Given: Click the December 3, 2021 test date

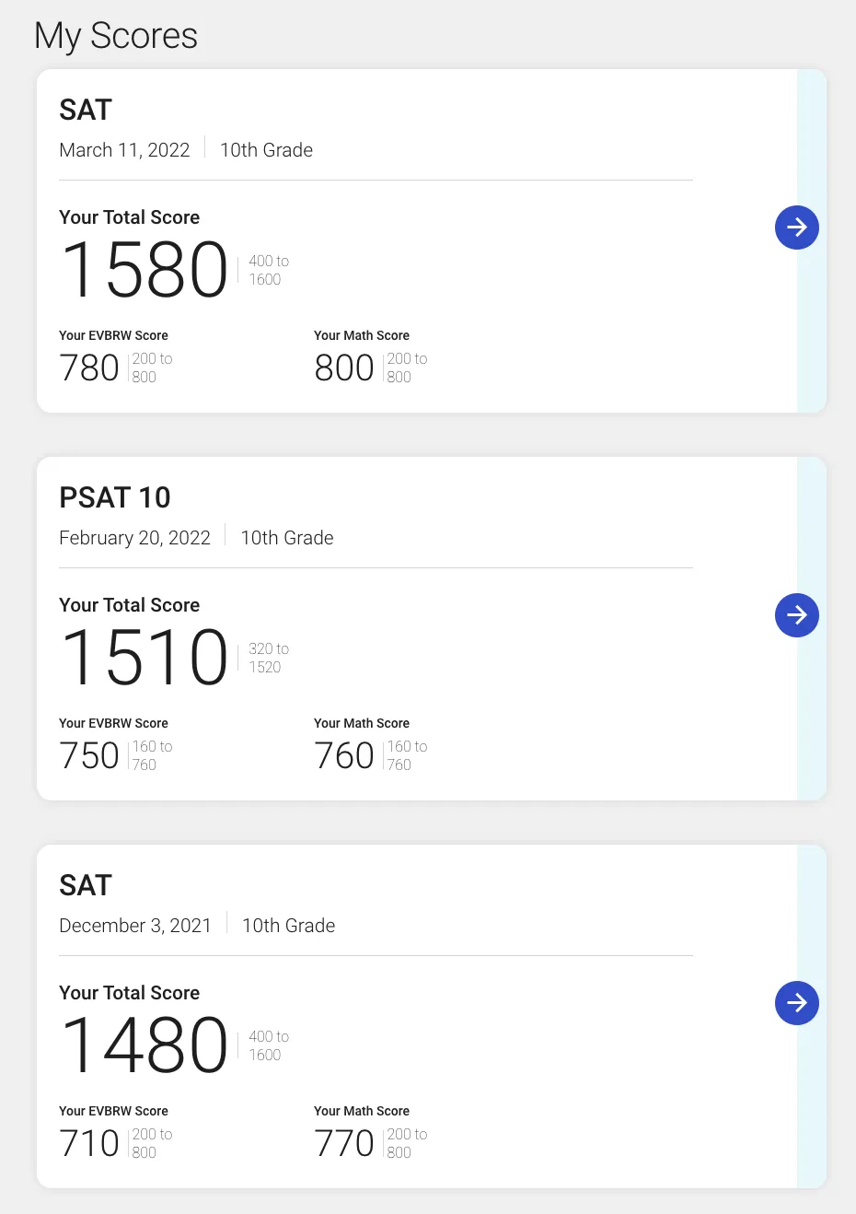Looking at the screenshot, I should tap(135, 926).
